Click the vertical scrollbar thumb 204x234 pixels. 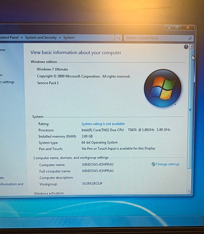click(x=190, y=110)
